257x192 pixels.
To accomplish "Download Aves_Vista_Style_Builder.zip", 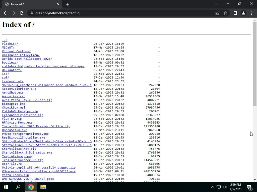I will point(27,100).
